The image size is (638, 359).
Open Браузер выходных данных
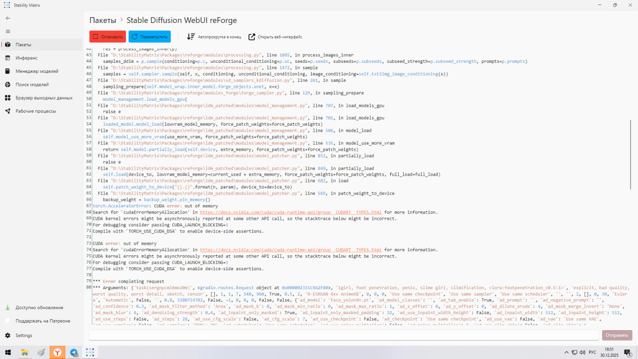(x=41, y=98)
